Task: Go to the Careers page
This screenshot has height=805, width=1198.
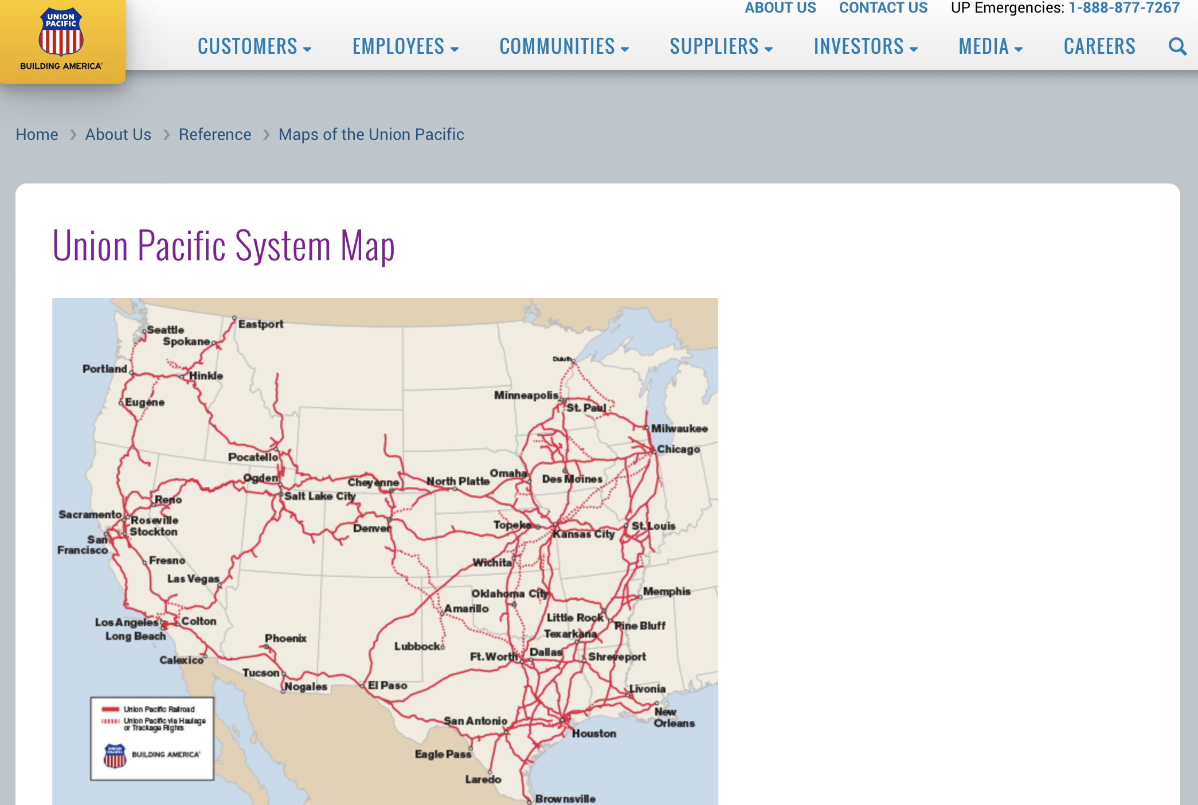Action: [1099, 46]
